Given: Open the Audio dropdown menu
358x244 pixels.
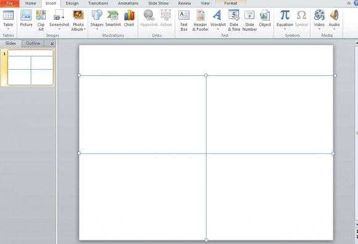Looking at the screenshot, I should coord(334,29).
